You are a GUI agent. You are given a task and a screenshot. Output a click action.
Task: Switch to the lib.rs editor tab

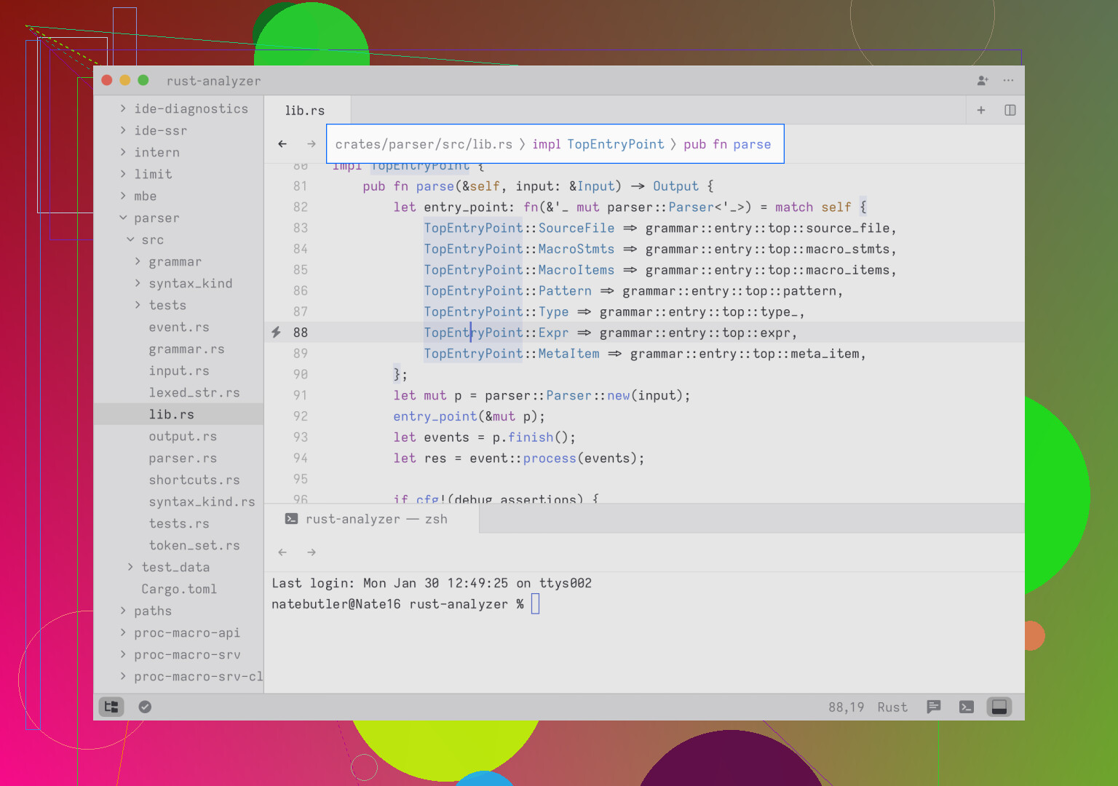[305, 111]
